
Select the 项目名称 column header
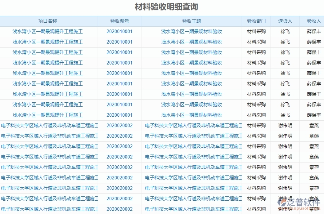48,21
